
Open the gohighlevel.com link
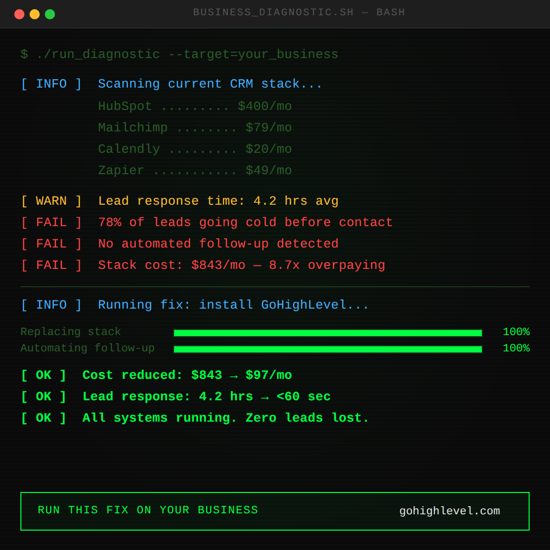450,511
